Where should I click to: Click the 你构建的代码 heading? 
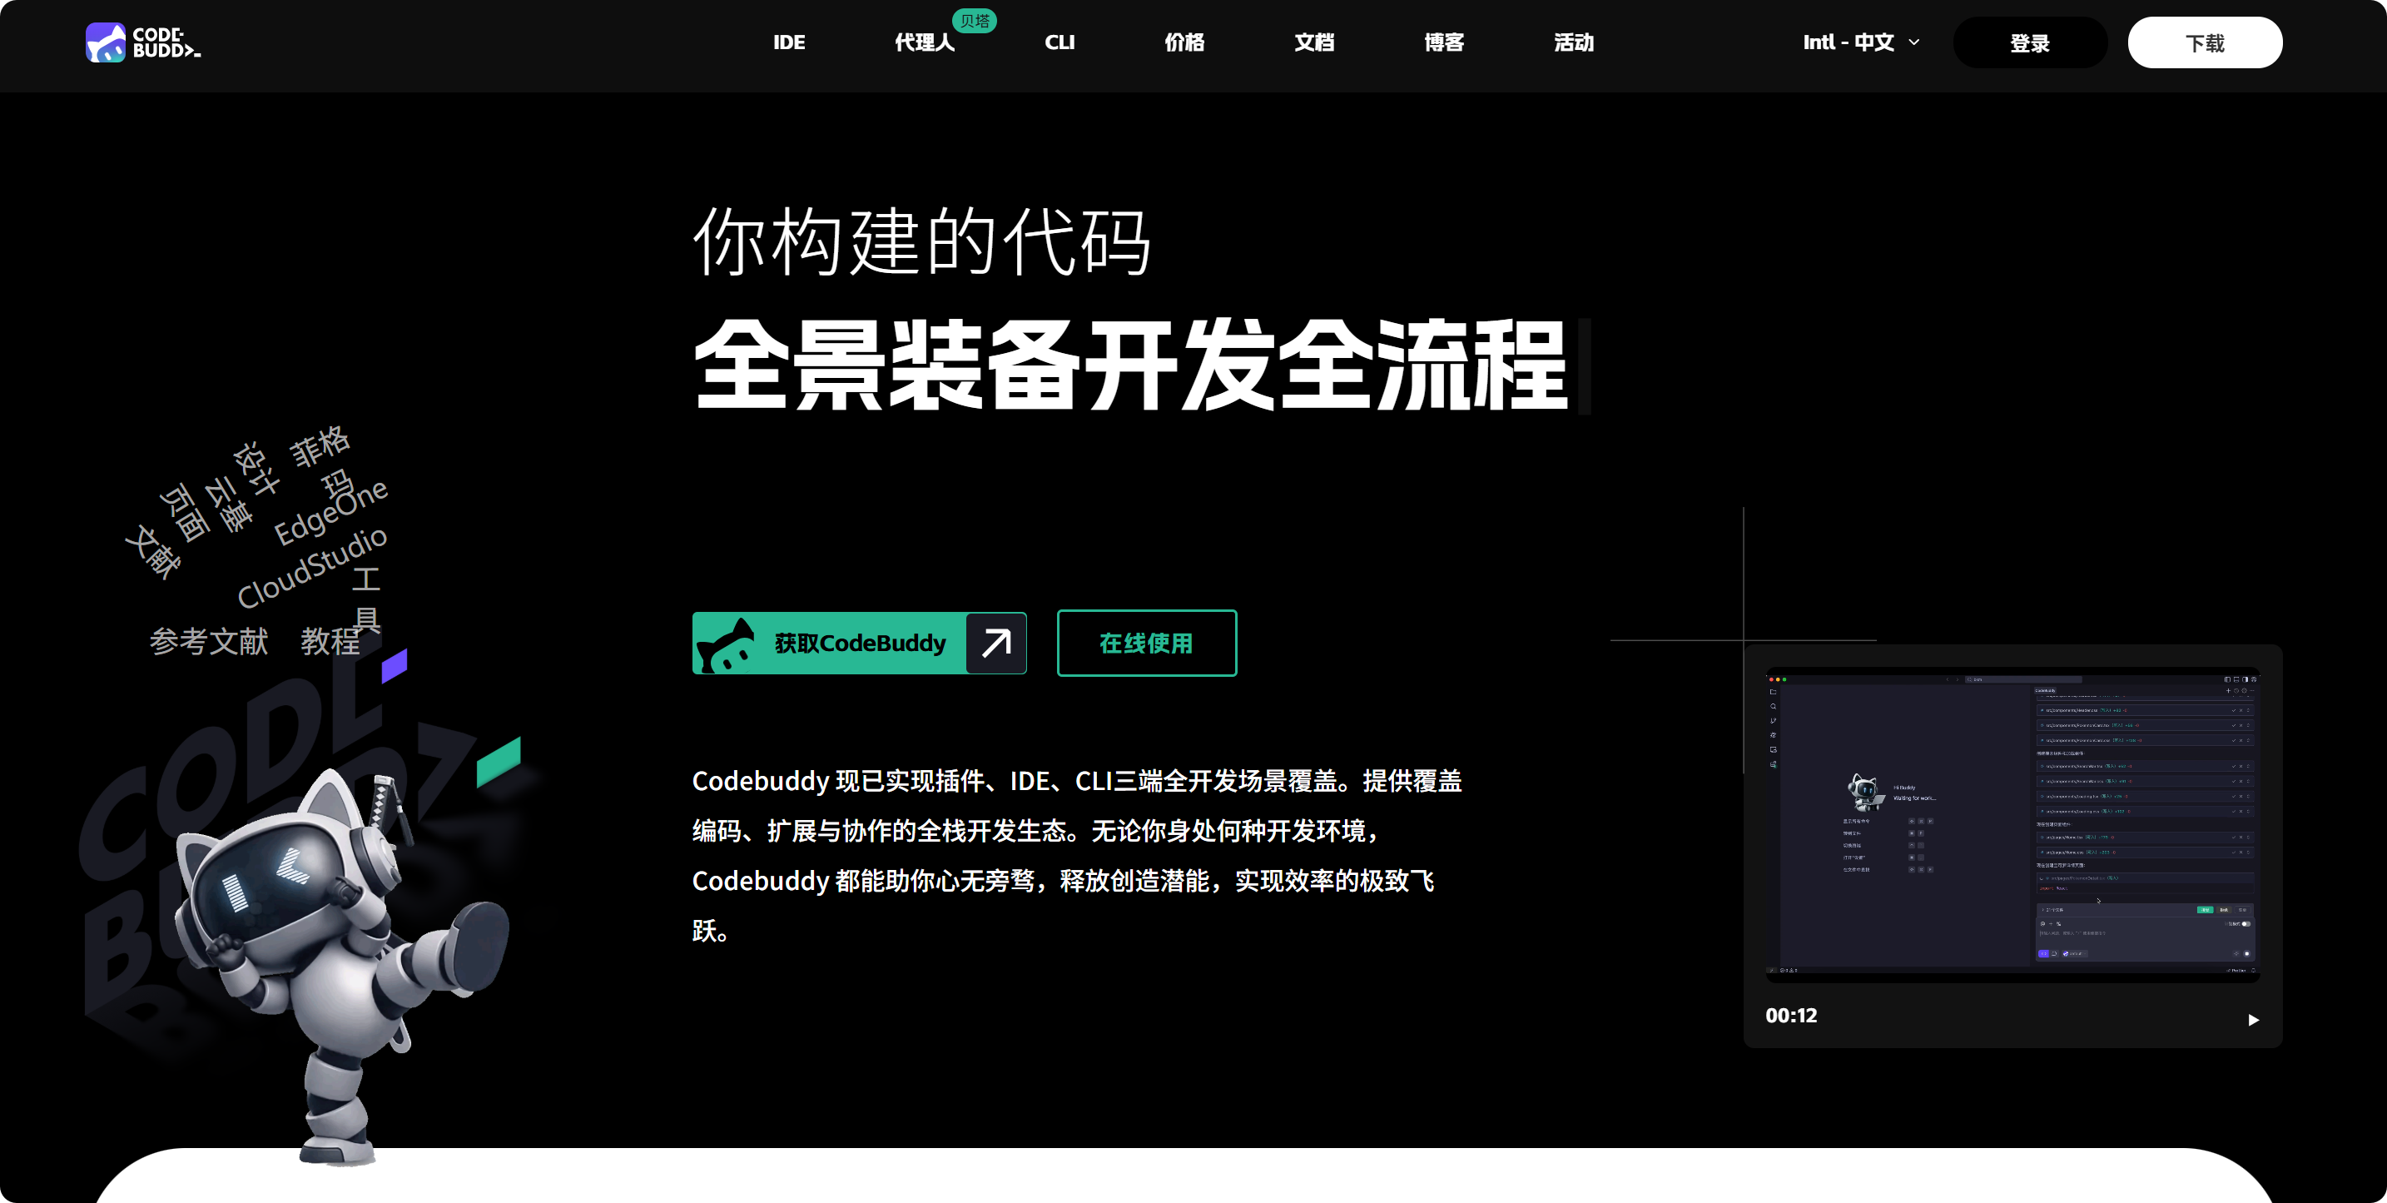coord(922,243)
